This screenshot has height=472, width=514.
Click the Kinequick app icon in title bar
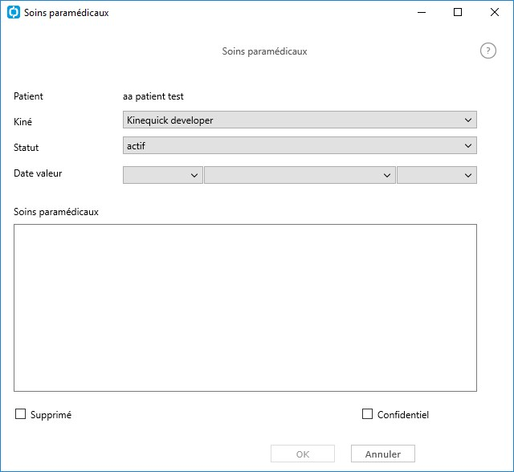click(14, 13)
